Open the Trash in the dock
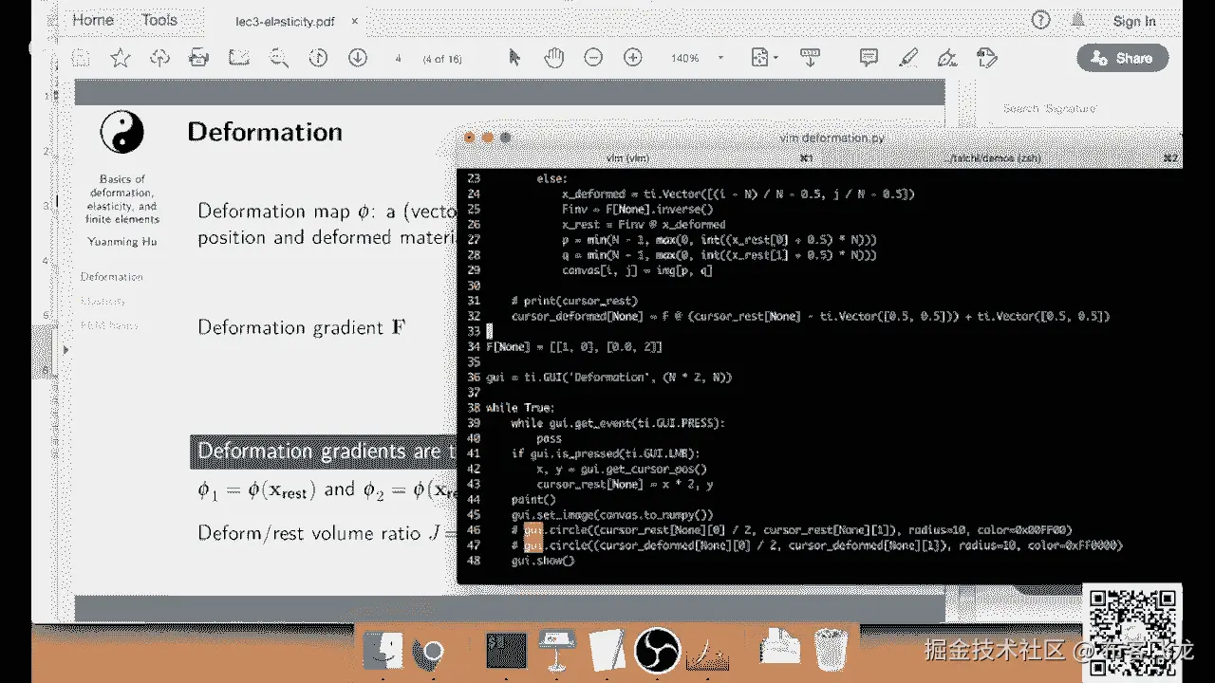 click(x=830, y=651)
